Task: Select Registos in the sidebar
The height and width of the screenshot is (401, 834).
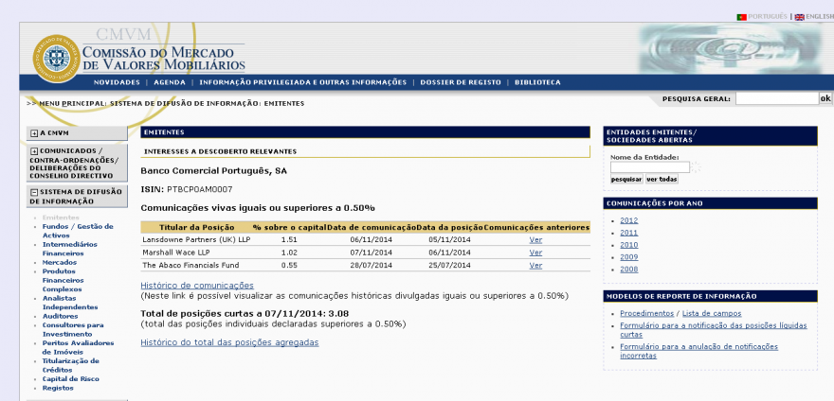Action: [x=58, y=388]
